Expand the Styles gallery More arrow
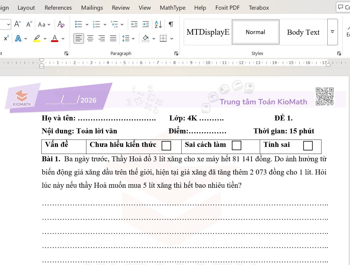The width and height of the screenshot is (350, 265). pyautogui.click(x=332, y=32)
